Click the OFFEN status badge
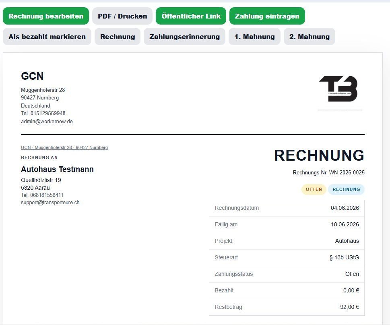 point(314,189)
